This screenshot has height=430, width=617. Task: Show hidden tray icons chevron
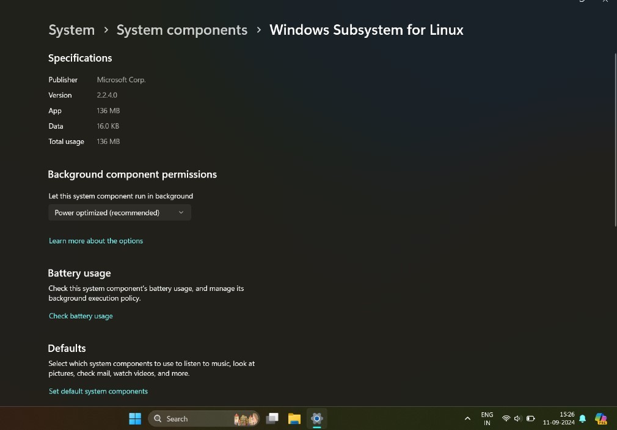pyautogui.click(x=467, y=418)
